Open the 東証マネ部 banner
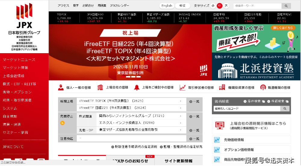301x167 pixels. 256,38
